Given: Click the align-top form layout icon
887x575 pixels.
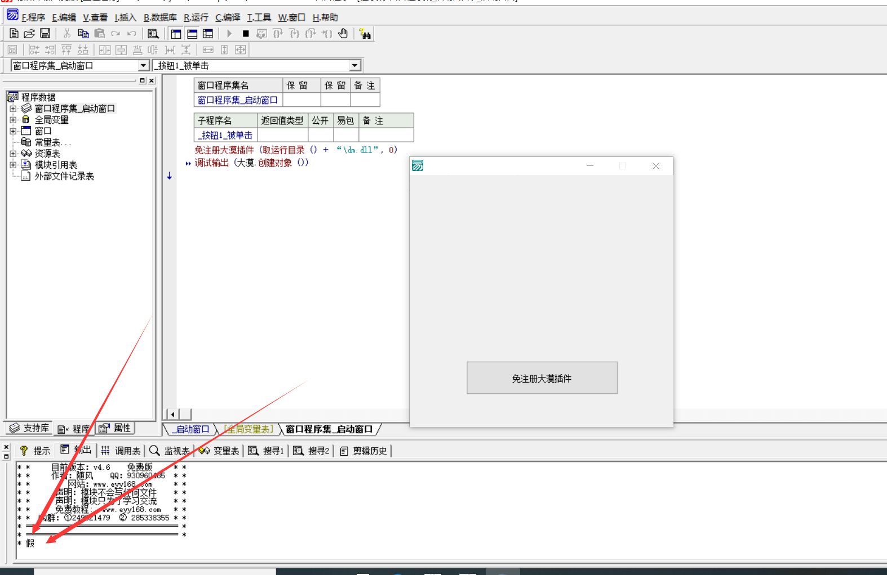Looking at the screenshot, I should [x=66, y=50].
